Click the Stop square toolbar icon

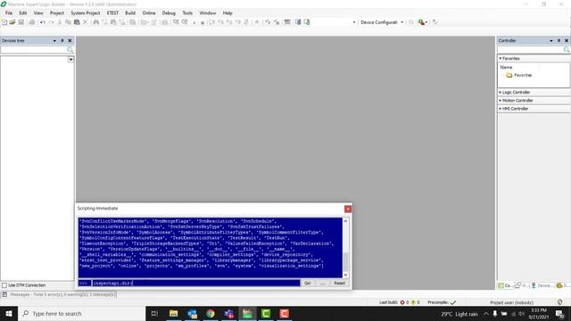click(x=203, y=22)
